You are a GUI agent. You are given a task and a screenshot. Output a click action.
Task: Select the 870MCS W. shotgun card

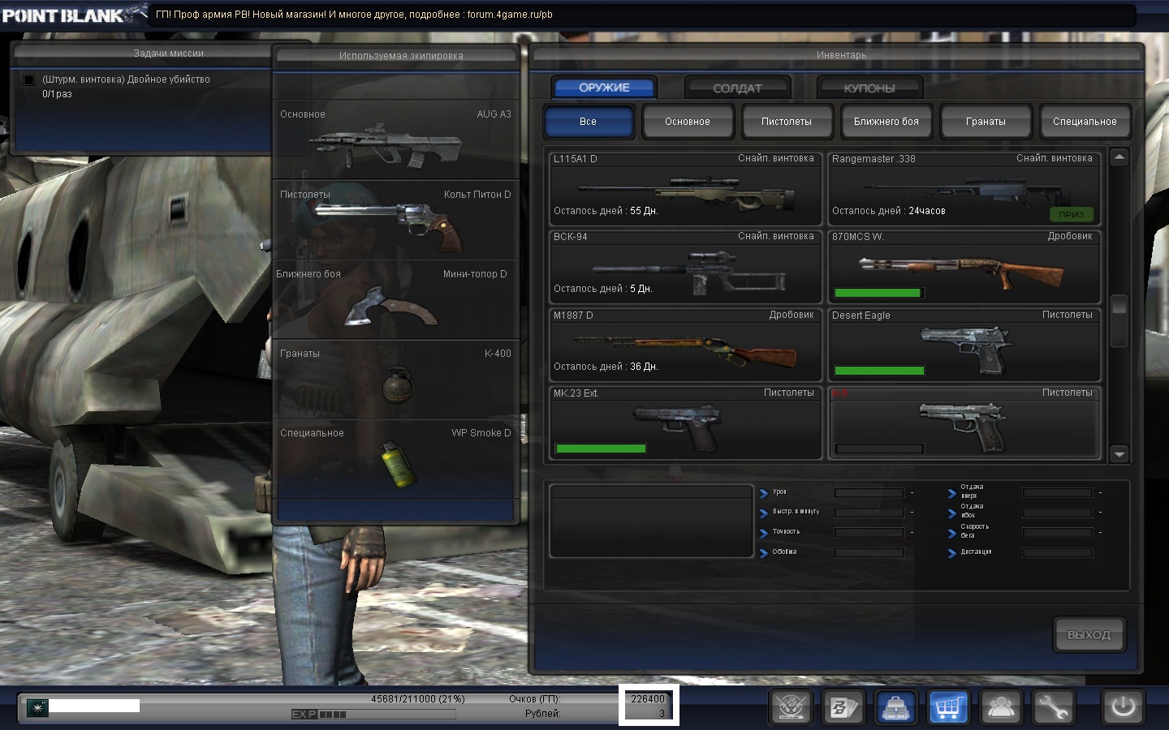click(964, 266)
